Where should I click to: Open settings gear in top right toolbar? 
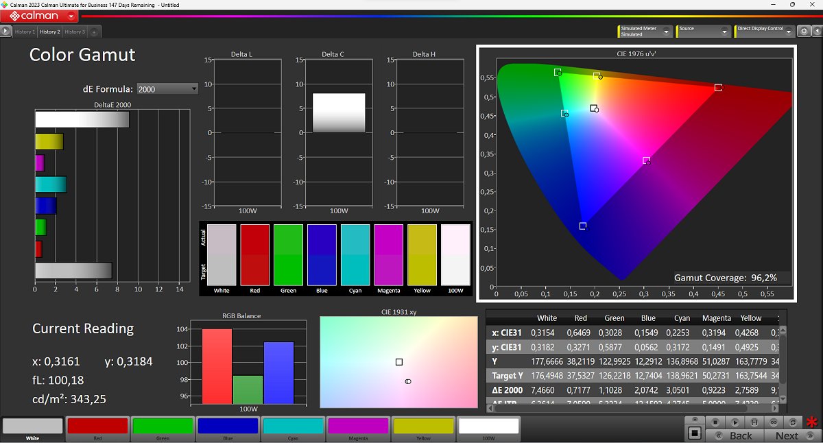(x=802, y=31)
